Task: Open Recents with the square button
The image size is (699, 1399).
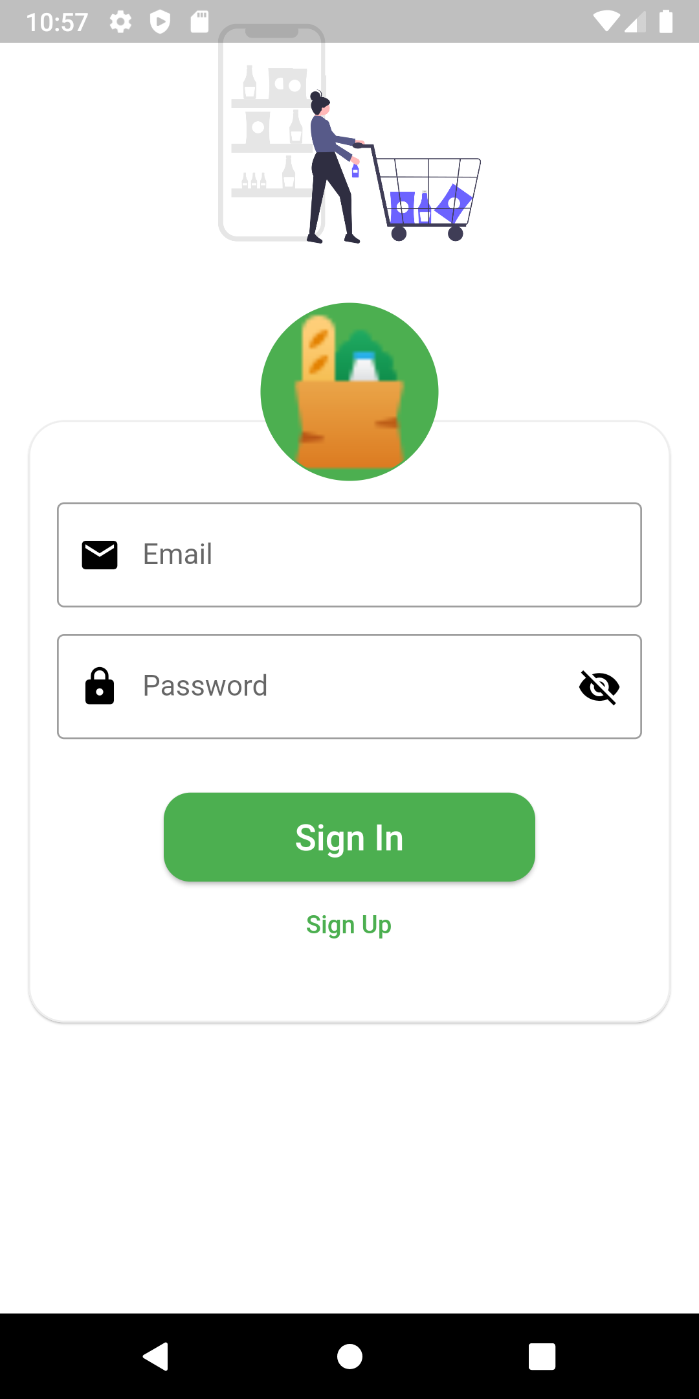Action: coord(542,1356)
